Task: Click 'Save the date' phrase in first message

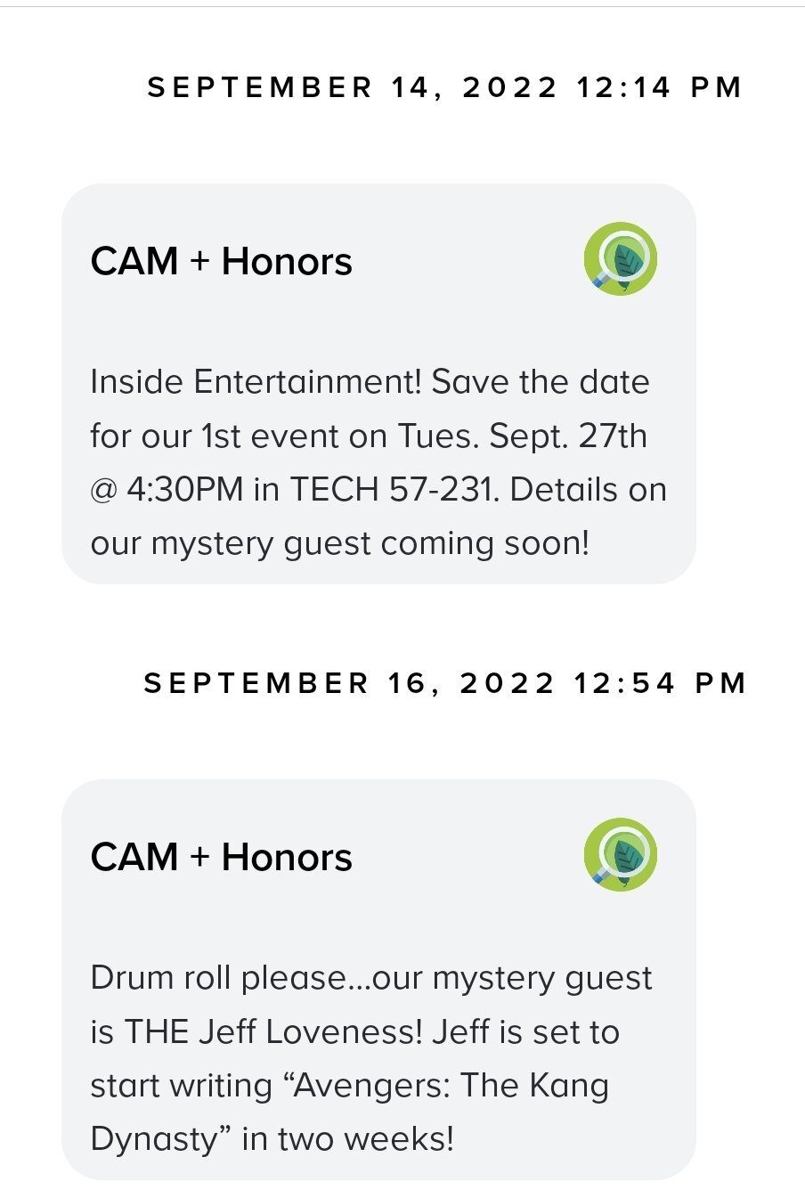Action: tap(541, 382)
